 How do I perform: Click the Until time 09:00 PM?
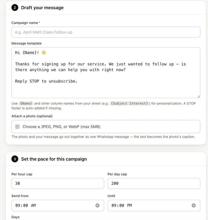coord(122,206)
